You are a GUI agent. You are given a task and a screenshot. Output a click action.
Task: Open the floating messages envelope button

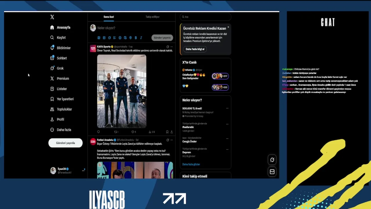272,172
